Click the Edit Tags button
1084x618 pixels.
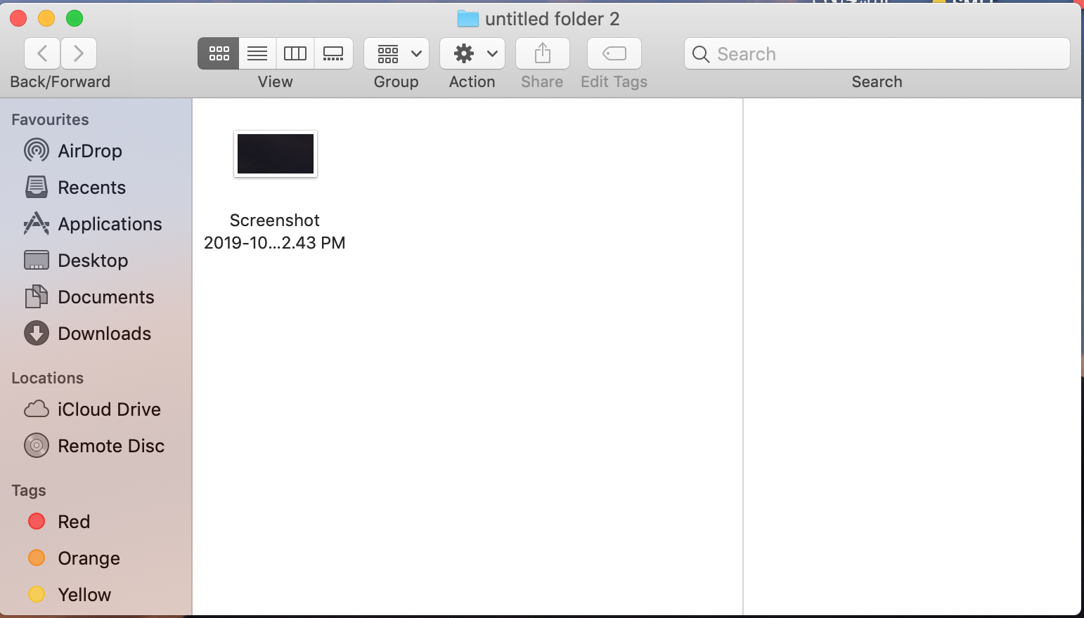(614, 53)
